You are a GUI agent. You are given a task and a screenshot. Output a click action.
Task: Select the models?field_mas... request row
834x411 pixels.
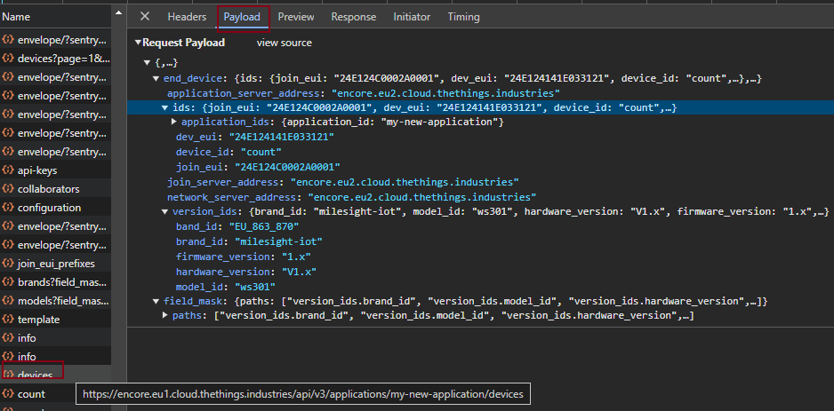[x=55, y=301]
